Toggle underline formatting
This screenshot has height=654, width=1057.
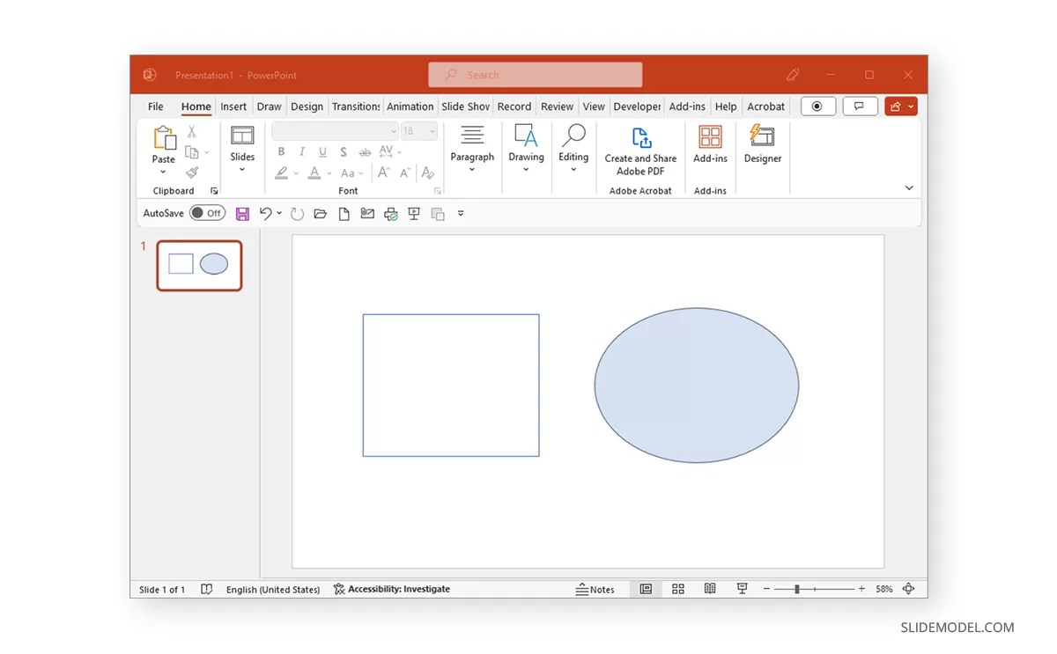[x=322, y=151]
